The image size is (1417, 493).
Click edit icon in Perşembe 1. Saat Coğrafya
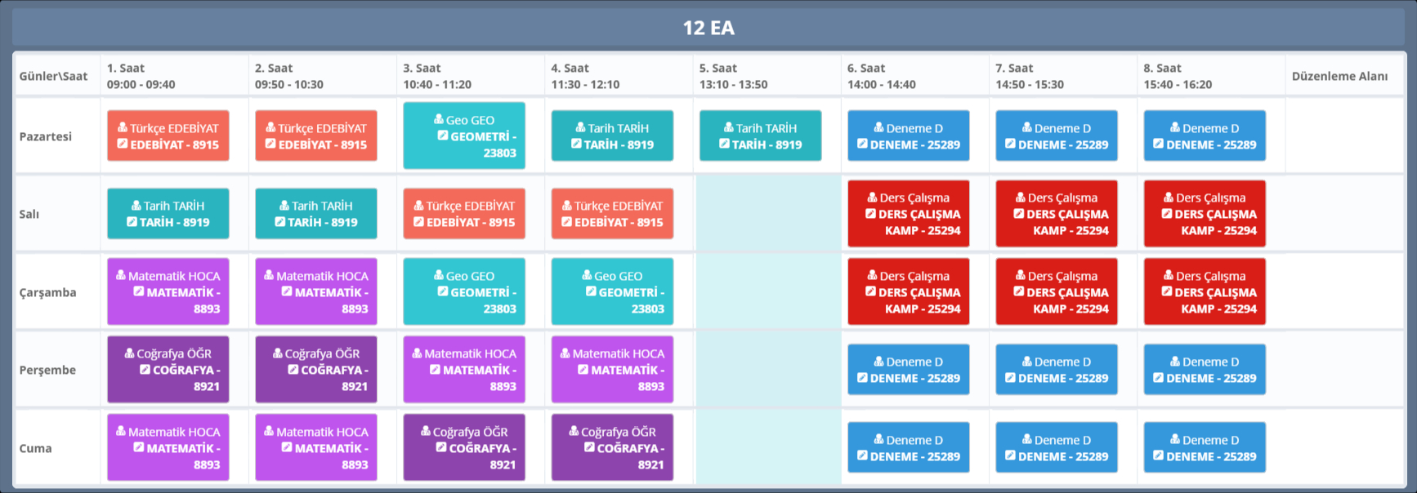point(145,370)
